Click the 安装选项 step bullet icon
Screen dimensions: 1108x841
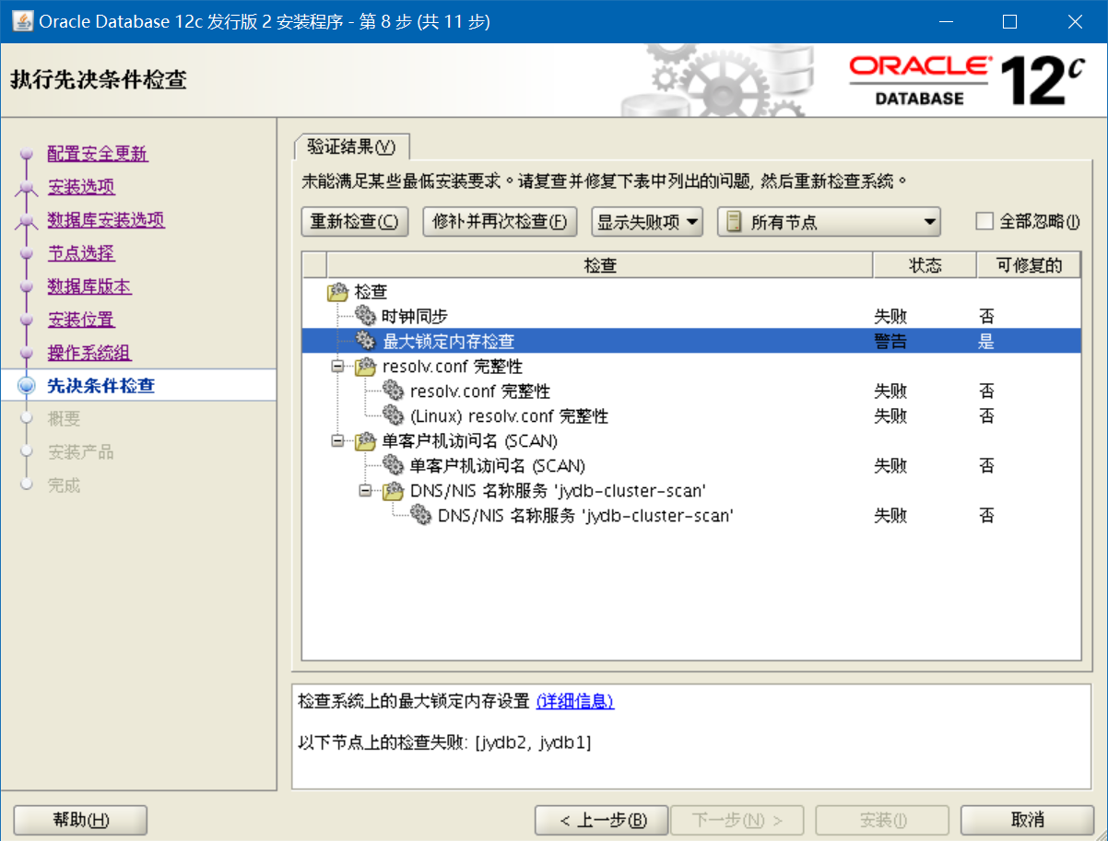[x=27, y=188]
